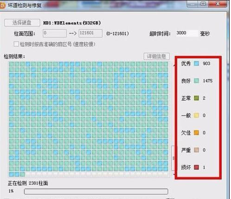This screenshot has width=231, height=199.
Task: Click the 903 count next to 优秀
Action: 206,64
